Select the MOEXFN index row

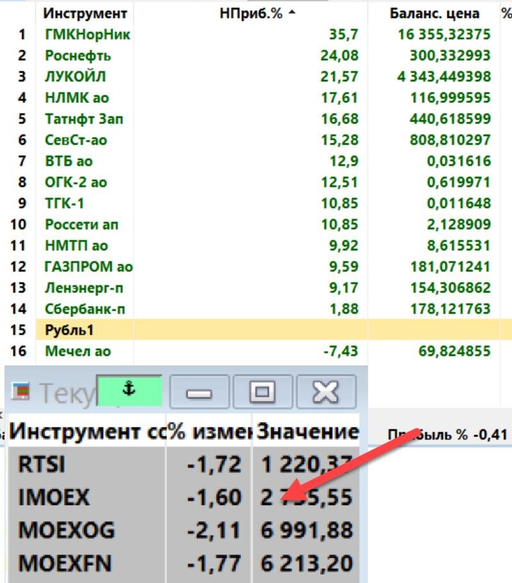click(184, 563)
